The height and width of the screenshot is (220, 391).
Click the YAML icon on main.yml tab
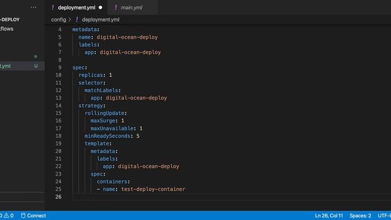pos(115,7)
